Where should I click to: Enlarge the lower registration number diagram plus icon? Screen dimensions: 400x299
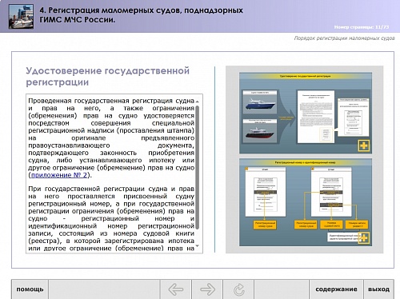click(x=364, y=237)
